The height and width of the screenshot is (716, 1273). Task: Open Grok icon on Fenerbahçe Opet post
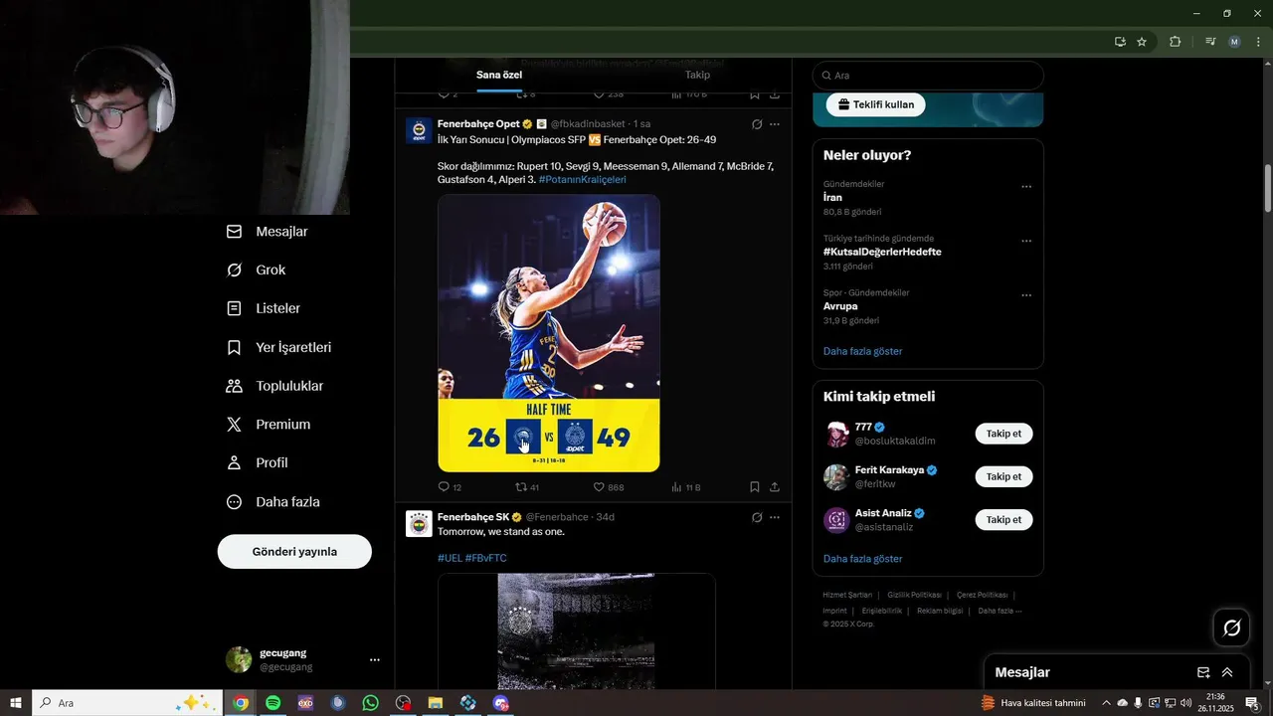pos(757,124)
